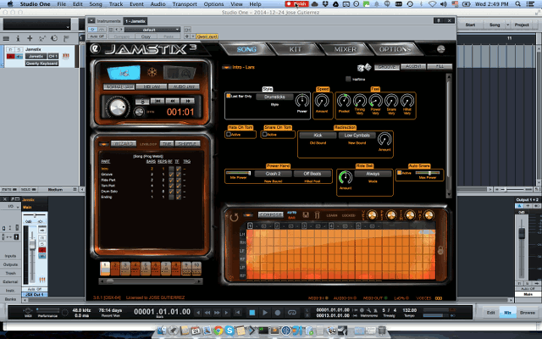
Task: Toggle the Halftime checkbox
Action: (x=348, y=79)
